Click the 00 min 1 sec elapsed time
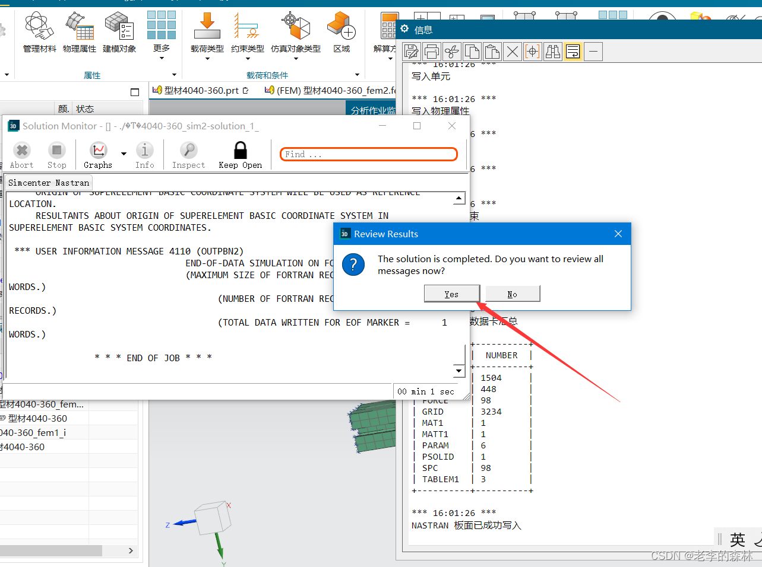This screenshot has height=567, width=762. [x=426, y=391]
